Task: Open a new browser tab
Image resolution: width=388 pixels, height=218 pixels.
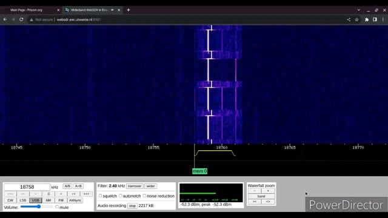Action: 128,10
